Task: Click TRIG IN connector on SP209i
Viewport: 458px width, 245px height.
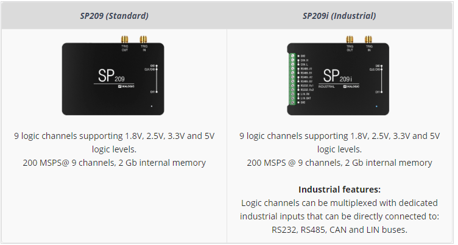Action: point(368,40)
